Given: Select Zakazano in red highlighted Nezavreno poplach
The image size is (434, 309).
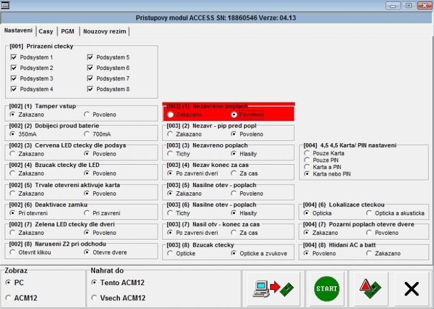Looking at the screenshot, I should point(171,115).
